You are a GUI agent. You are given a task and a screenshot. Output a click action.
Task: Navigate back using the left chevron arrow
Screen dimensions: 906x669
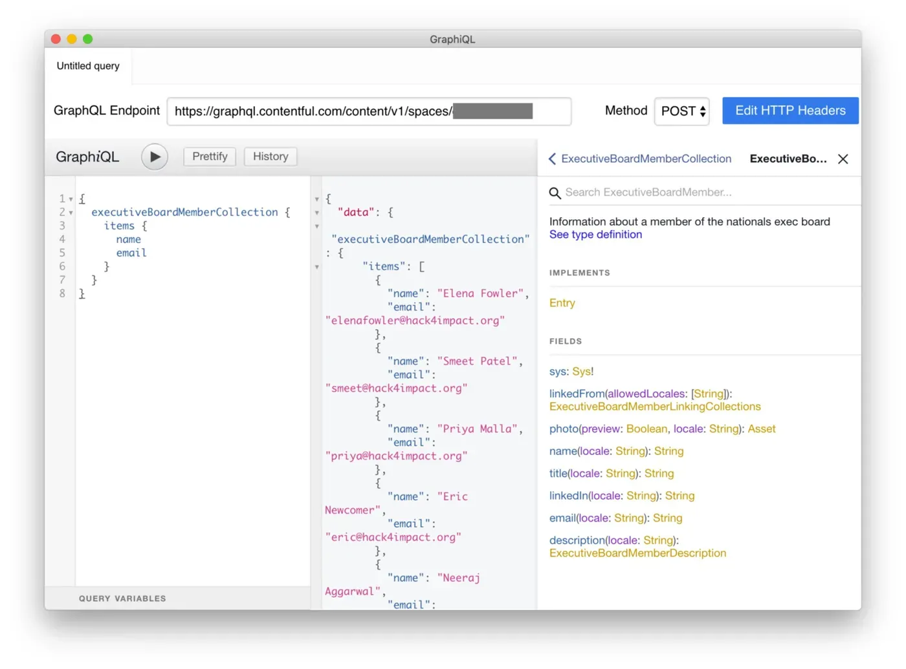tap(551, 158)
